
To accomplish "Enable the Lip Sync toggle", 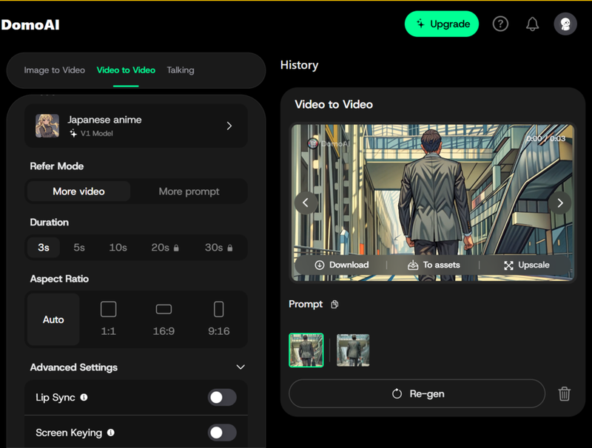I will click(222, 398).
